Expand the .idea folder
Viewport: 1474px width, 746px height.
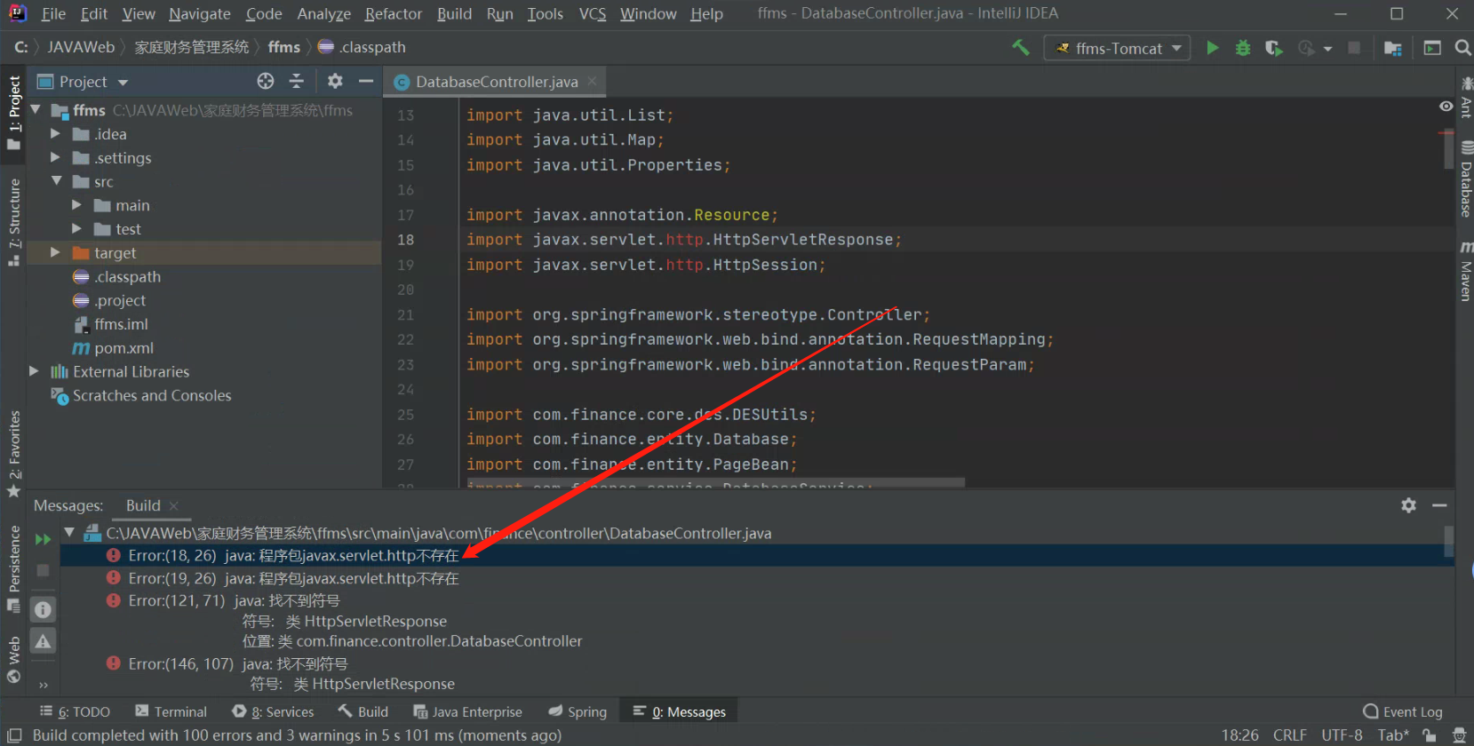55,134
